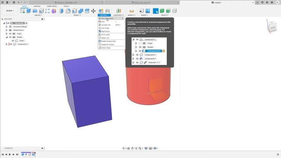Choose Rigid Group menu entry
Viewport: 281px width, 158px height.
tap(111, 31)
